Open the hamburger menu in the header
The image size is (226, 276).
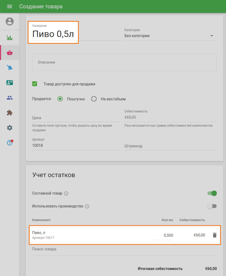[x=10, y=6]
